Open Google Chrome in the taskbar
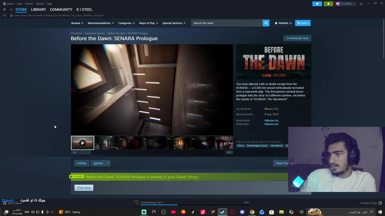Image resolution: width=385 pixels, height=216 pixels. [252, 212]
